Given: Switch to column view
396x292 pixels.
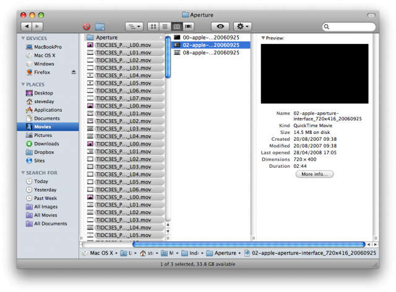Looking at the screenshot, I should pos(176,27).
